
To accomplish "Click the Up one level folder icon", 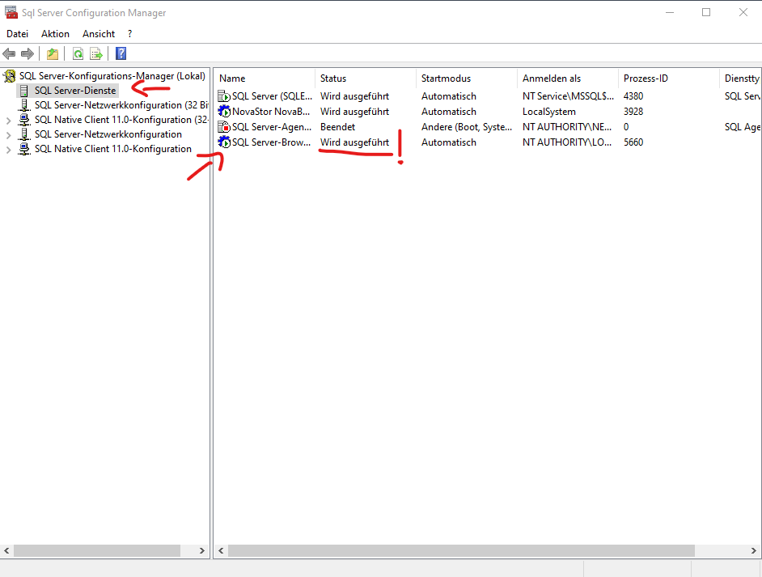I will tap(53, 54).
